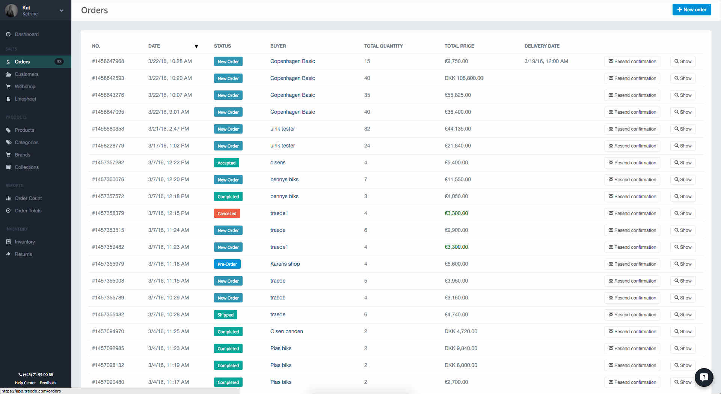Click the Webshop cart icon
Viewport: 721px width, 394px height.
[x=8, y=87]
